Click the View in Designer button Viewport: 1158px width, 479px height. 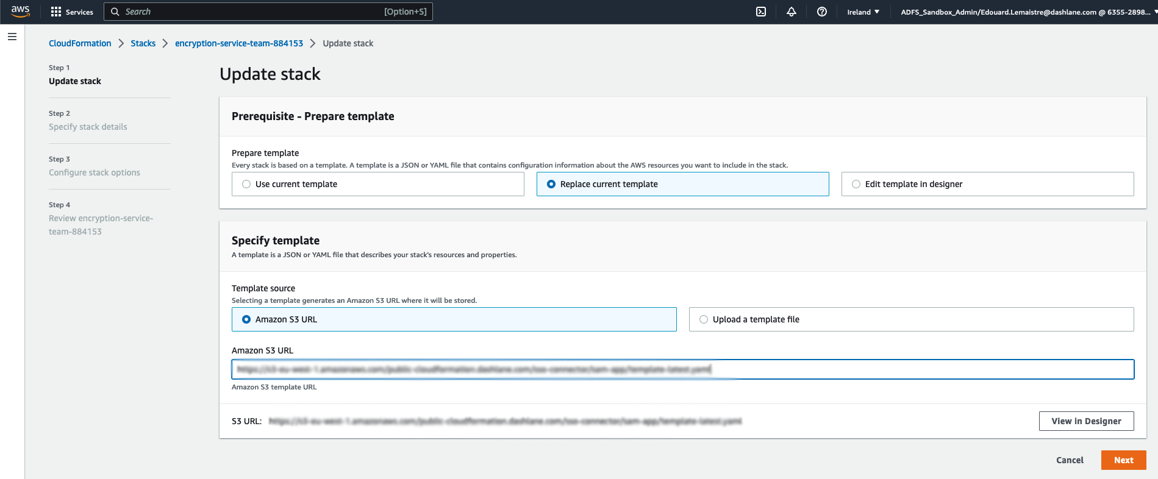(x=1086, y=421)
